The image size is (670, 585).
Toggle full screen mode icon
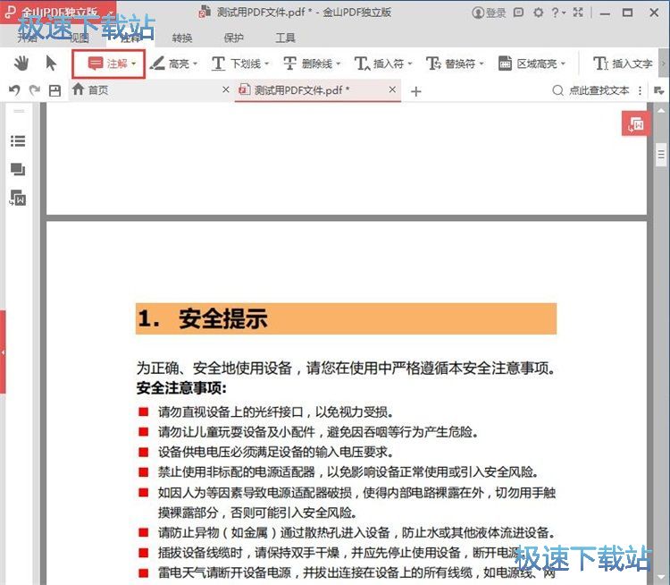578,13
